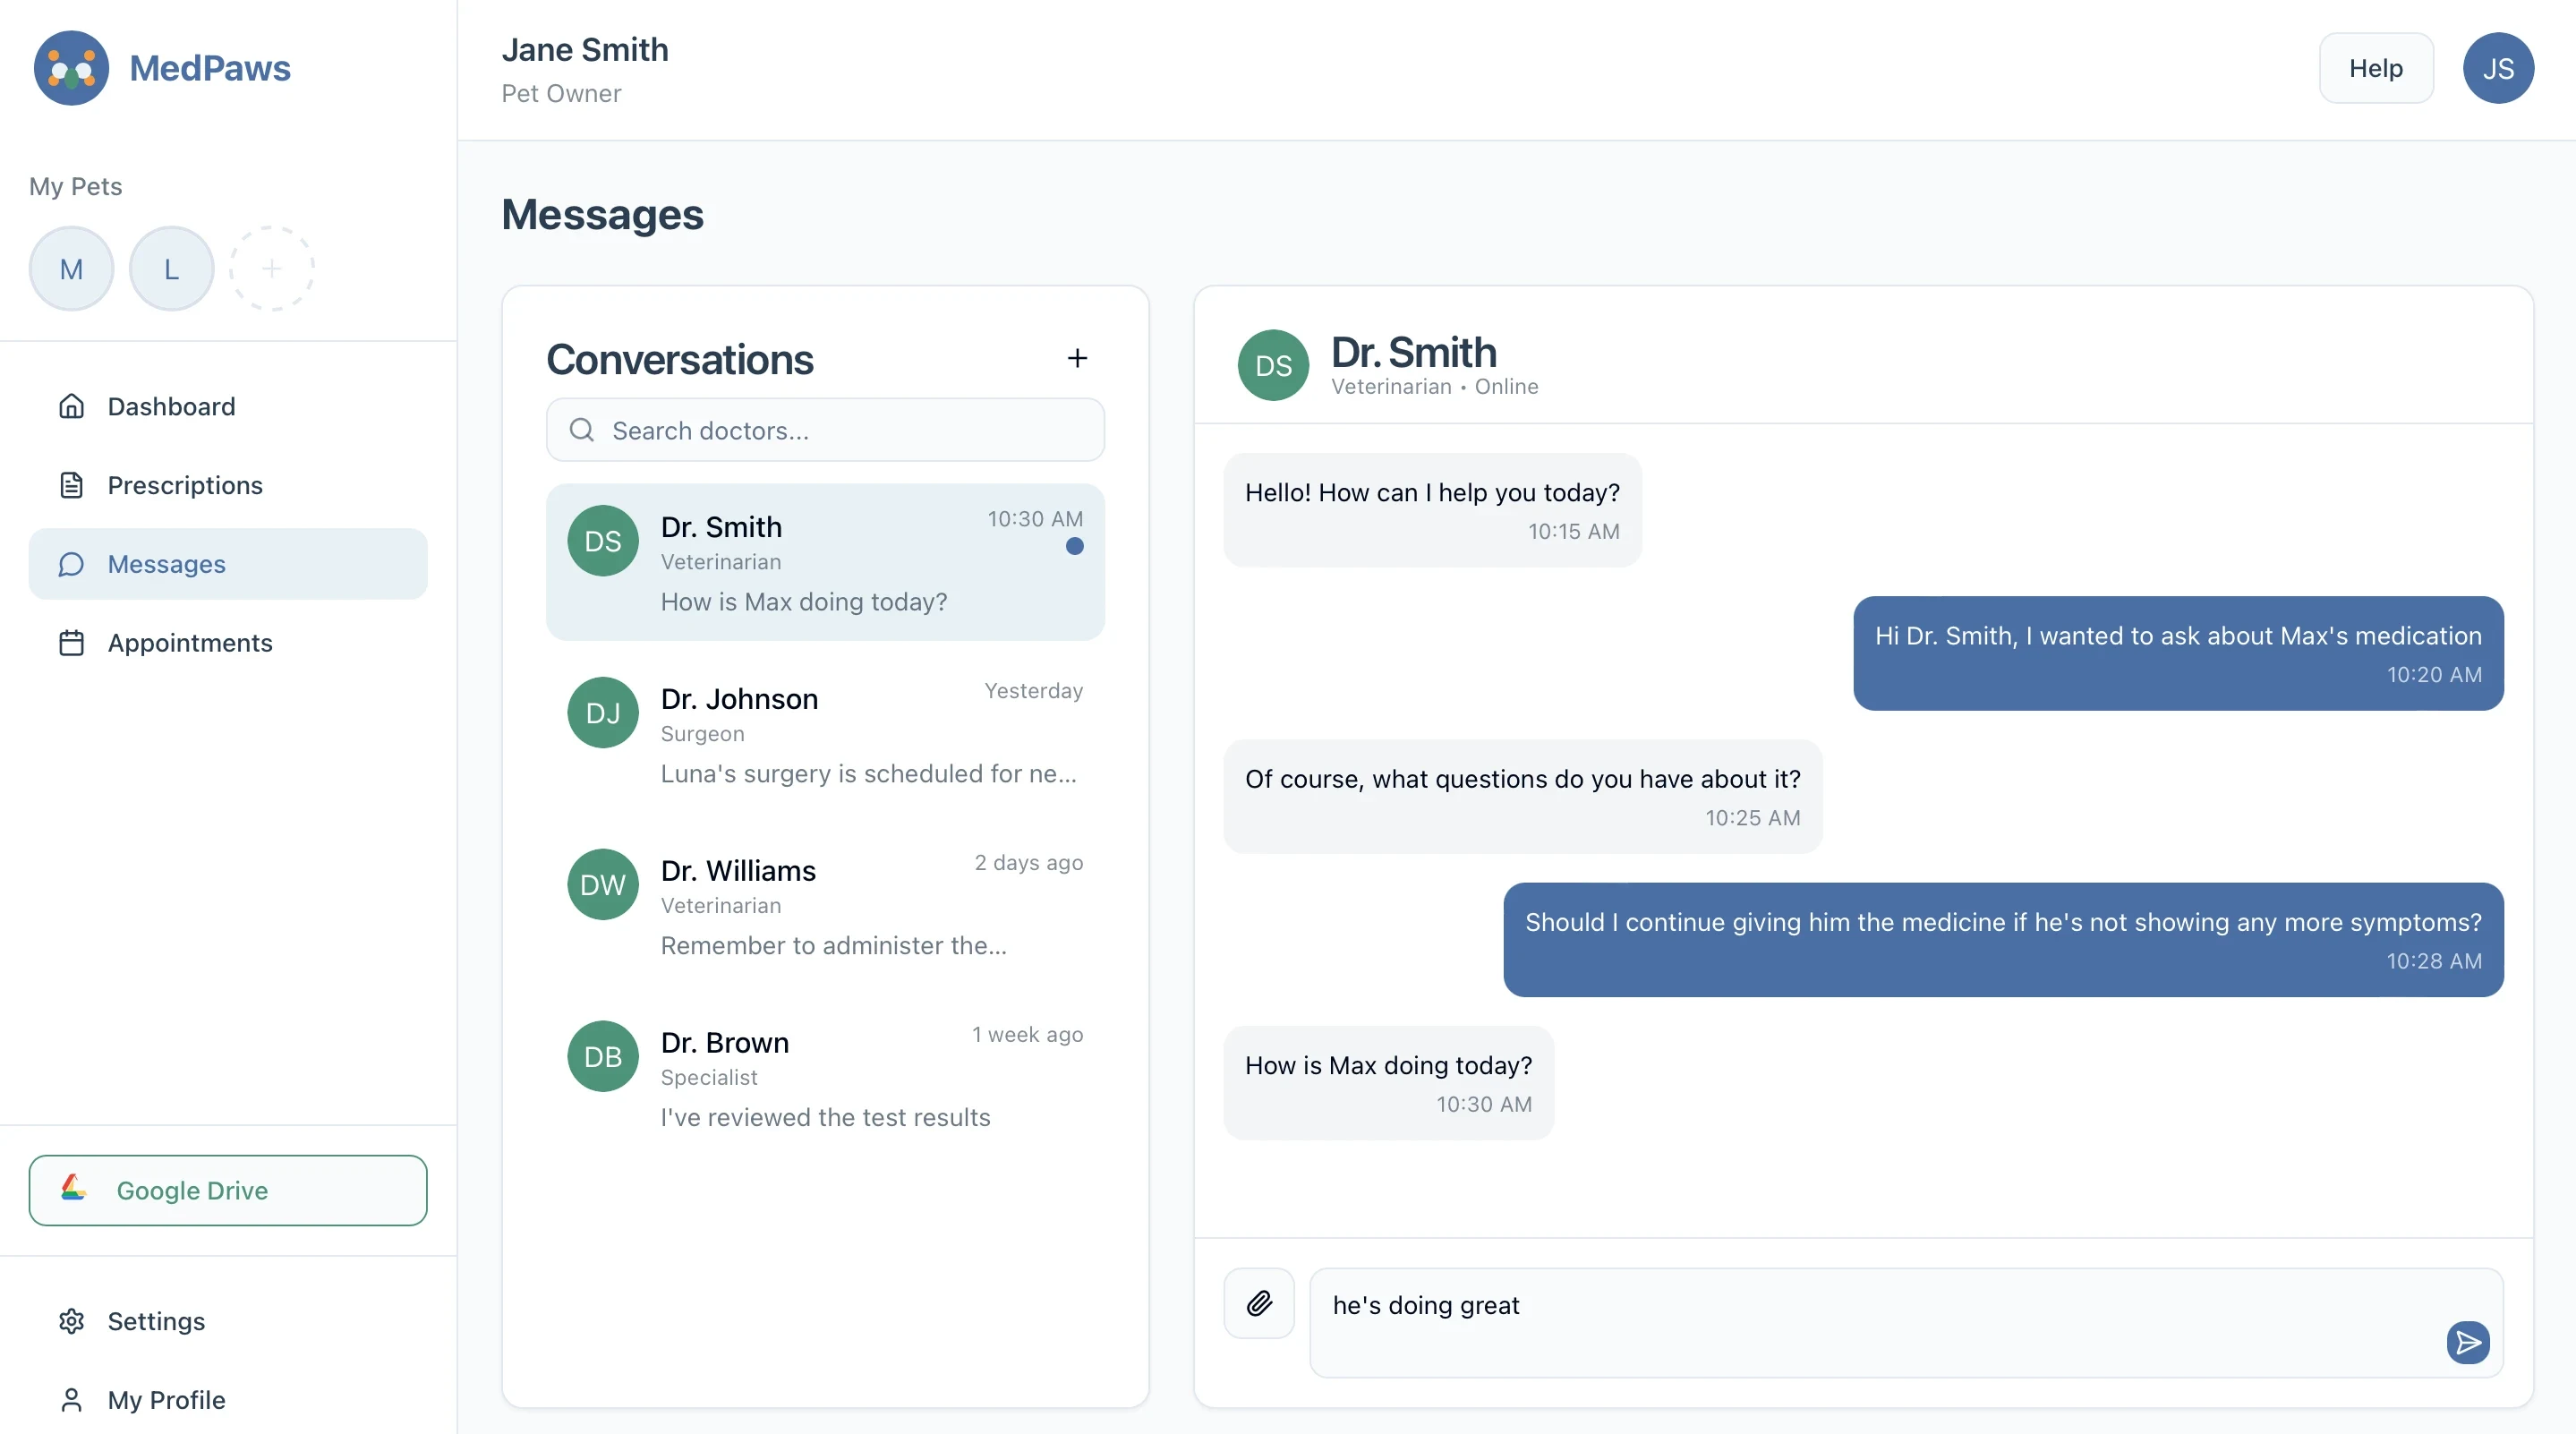2576x1434 pixels.
Task: Click the "2 days ago" timestamp
Action: tap(1028, 863)
